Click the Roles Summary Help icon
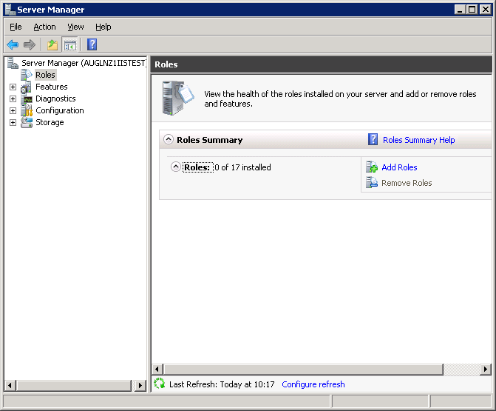The height and width of the screenshot is (411, 496). [x=373, y=140]
